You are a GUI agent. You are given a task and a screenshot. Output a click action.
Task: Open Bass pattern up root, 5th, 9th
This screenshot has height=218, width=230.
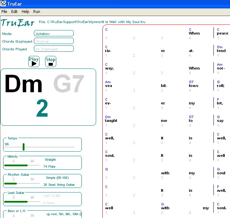tap(64, 214)
